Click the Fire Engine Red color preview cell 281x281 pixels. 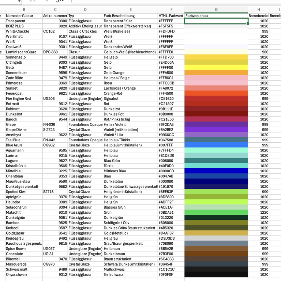(x=216, y=98)
